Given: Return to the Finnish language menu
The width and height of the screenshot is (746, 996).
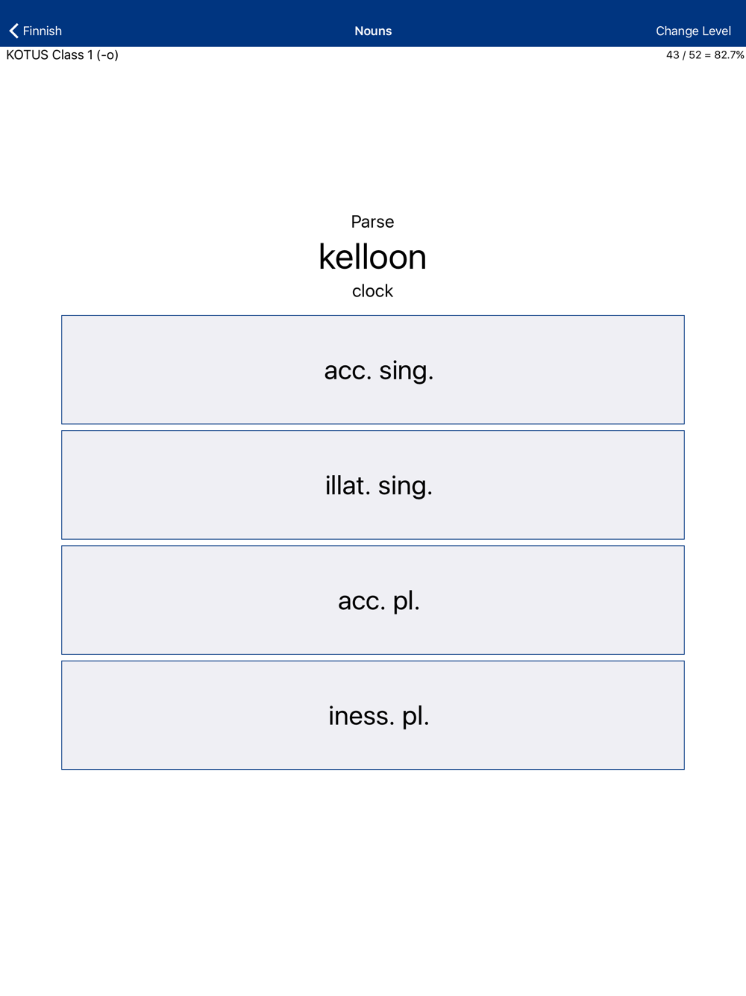Looking at the screenshot, I should pyautogui.click(x=35, y=31).
